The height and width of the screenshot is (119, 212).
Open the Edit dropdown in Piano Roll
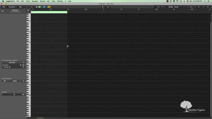(4, 7)
